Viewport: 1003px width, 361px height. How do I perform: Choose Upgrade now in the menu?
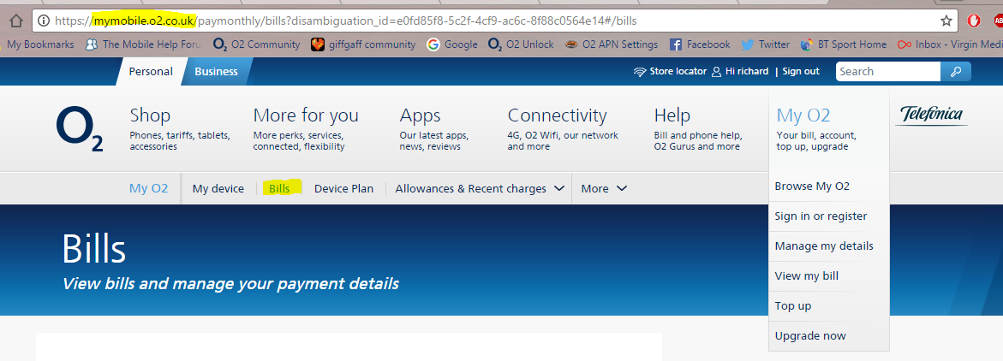(x=809, y=335)
